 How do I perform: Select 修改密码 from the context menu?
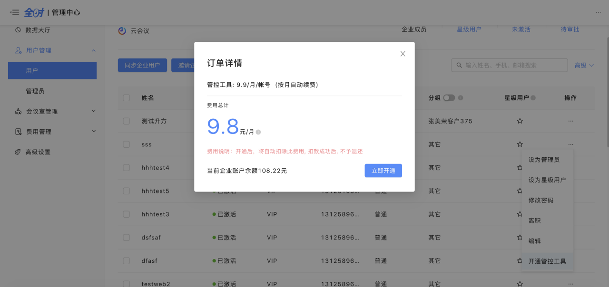(x=540, y=201)
